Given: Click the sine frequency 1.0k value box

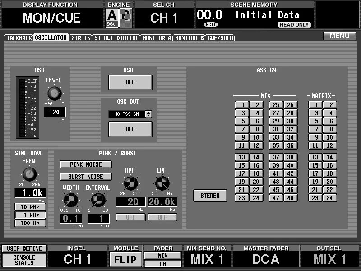Looking at the screenshot, I should point(30,193).
